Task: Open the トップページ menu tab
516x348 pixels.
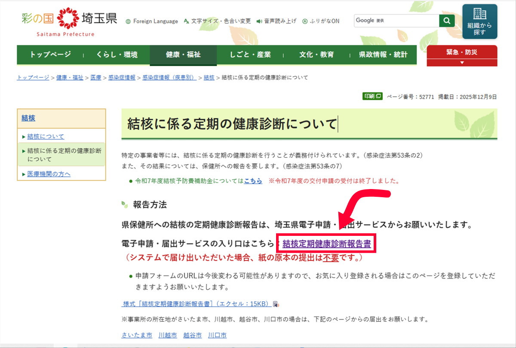Action: click(x=50, y=55)
